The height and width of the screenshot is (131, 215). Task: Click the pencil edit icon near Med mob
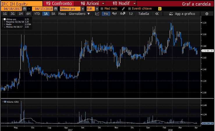(123, 9)
